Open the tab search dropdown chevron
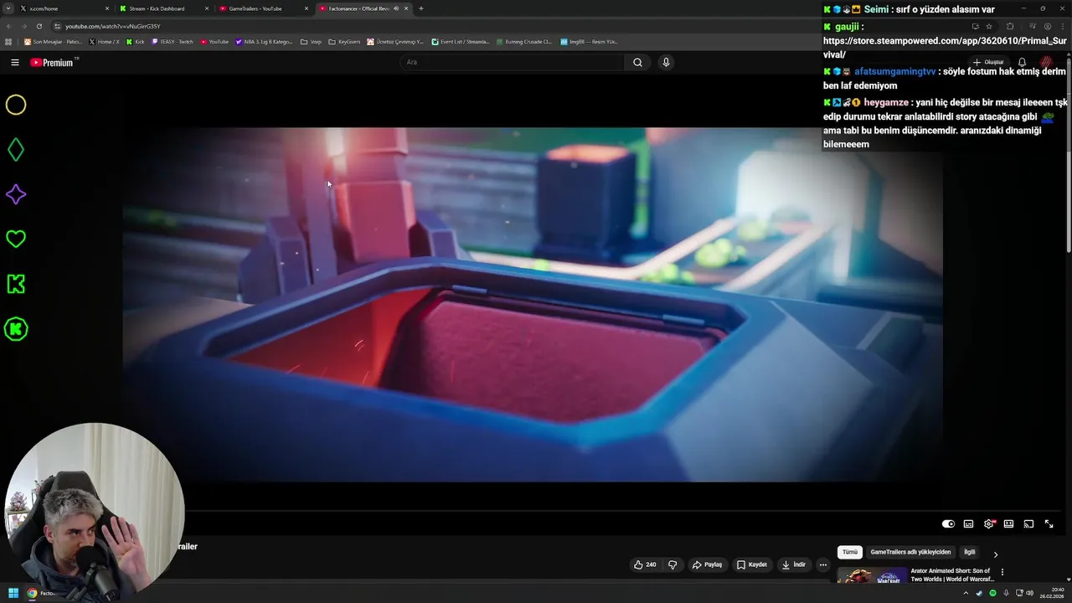Image resolution: width=1072 pixels, height=603 pixels. (9, 8)
